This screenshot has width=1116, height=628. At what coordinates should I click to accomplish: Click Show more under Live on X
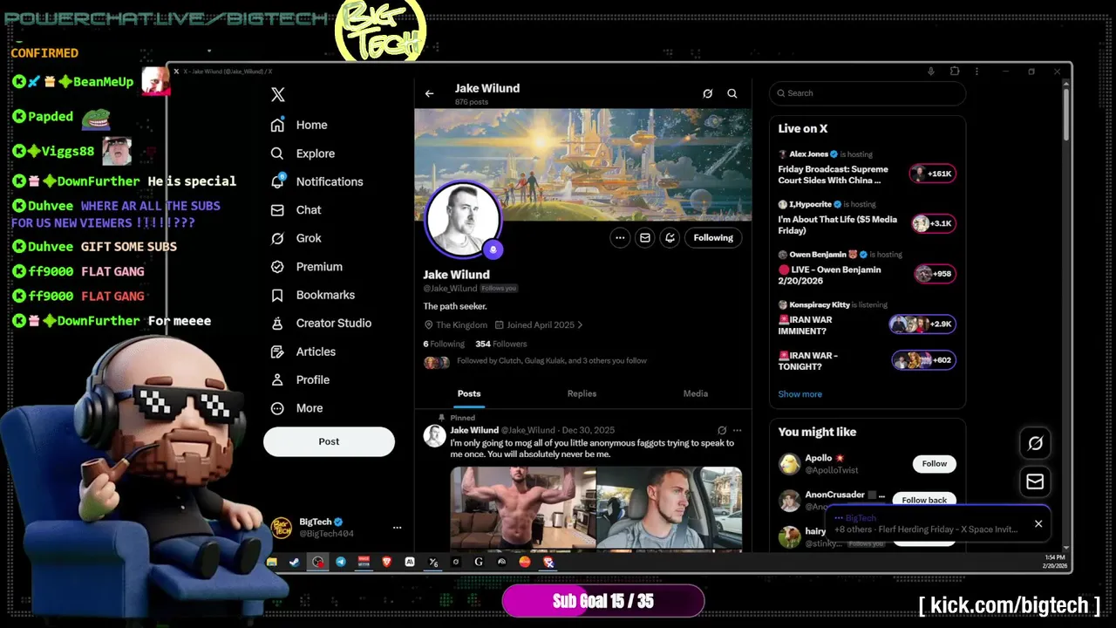point(800,394)
